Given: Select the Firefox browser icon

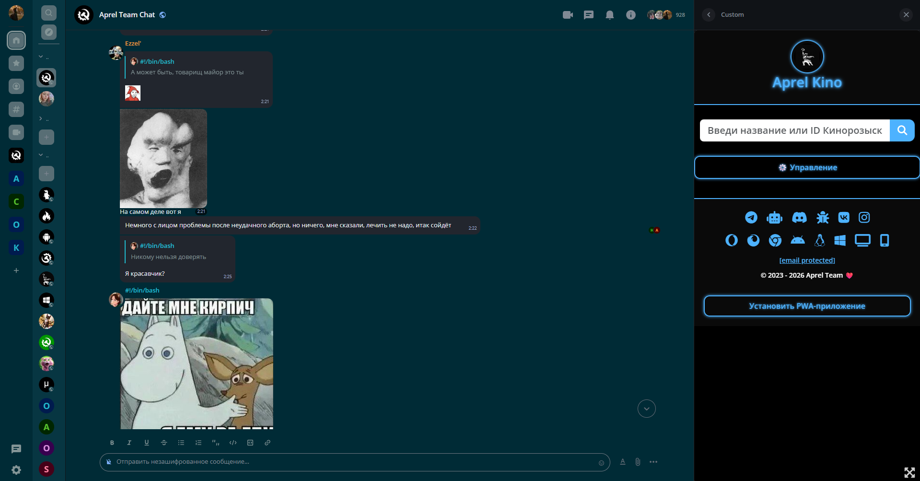Looking at the screenshot, I should tap(753, 240).
